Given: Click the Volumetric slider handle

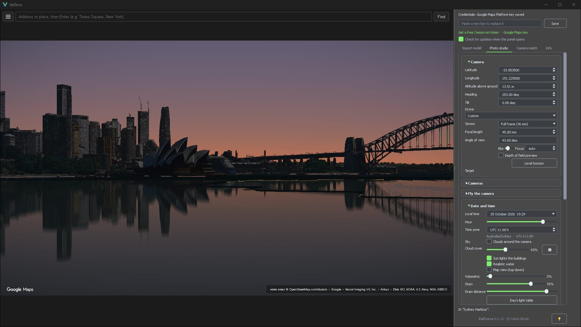Looking at the screenshot, I should pyautogui.click(x=490, y=276).
